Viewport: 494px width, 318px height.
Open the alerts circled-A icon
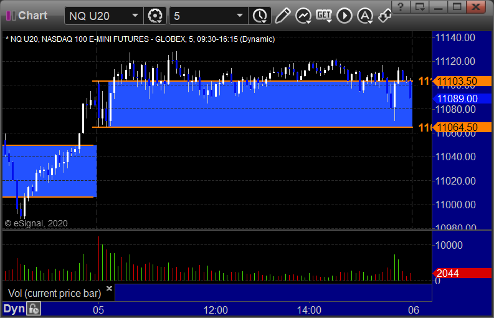[x=365, y=16]
